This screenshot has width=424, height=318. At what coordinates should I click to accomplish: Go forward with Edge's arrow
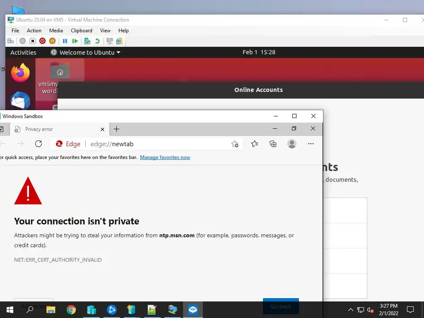pos(20,144)
